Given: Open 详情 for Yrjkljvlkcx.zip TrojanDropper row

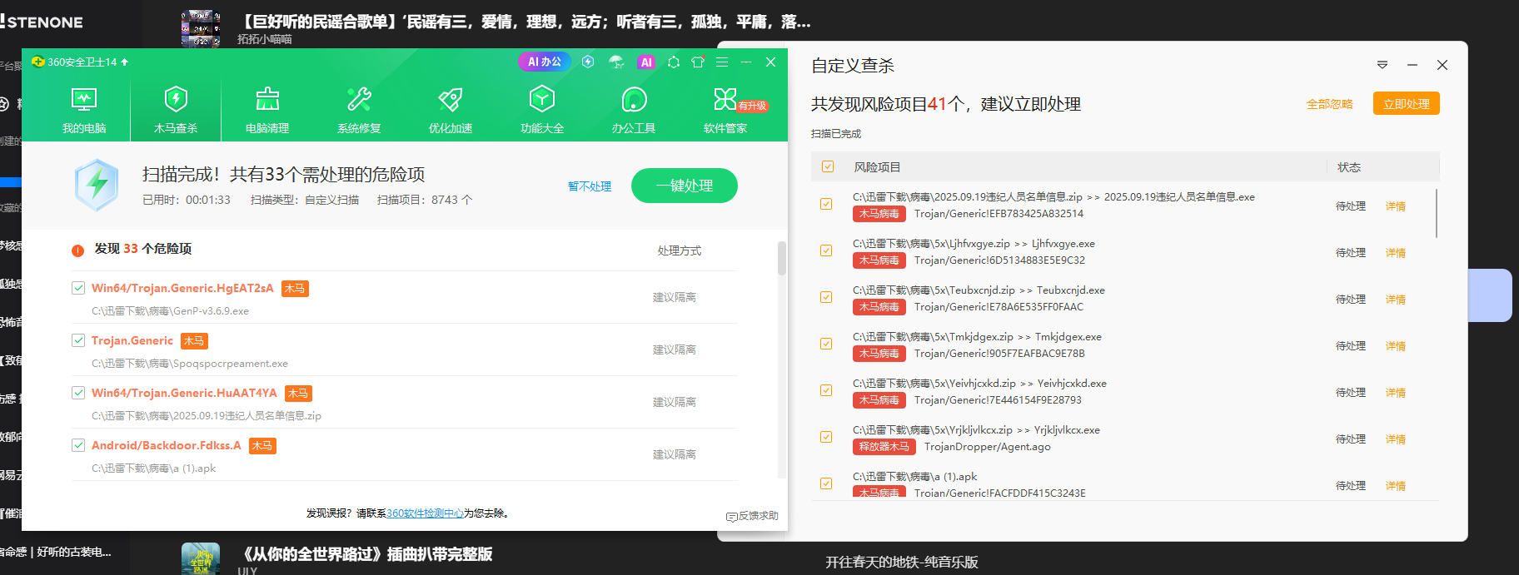Looking at the screenshot, I should [x=1396, y=439].
